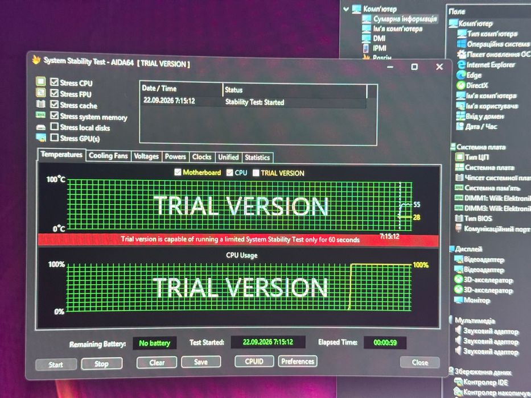Toggle the Stress FPU checkbox
Viewport: 531px width, 398px height.
54,93
